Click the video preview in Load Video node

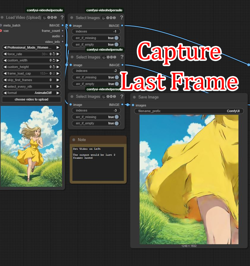[31, 146]
